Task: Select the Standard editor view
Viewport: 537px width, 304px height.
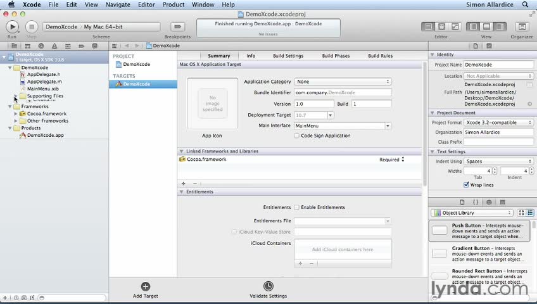Action: tap(428, 27)
